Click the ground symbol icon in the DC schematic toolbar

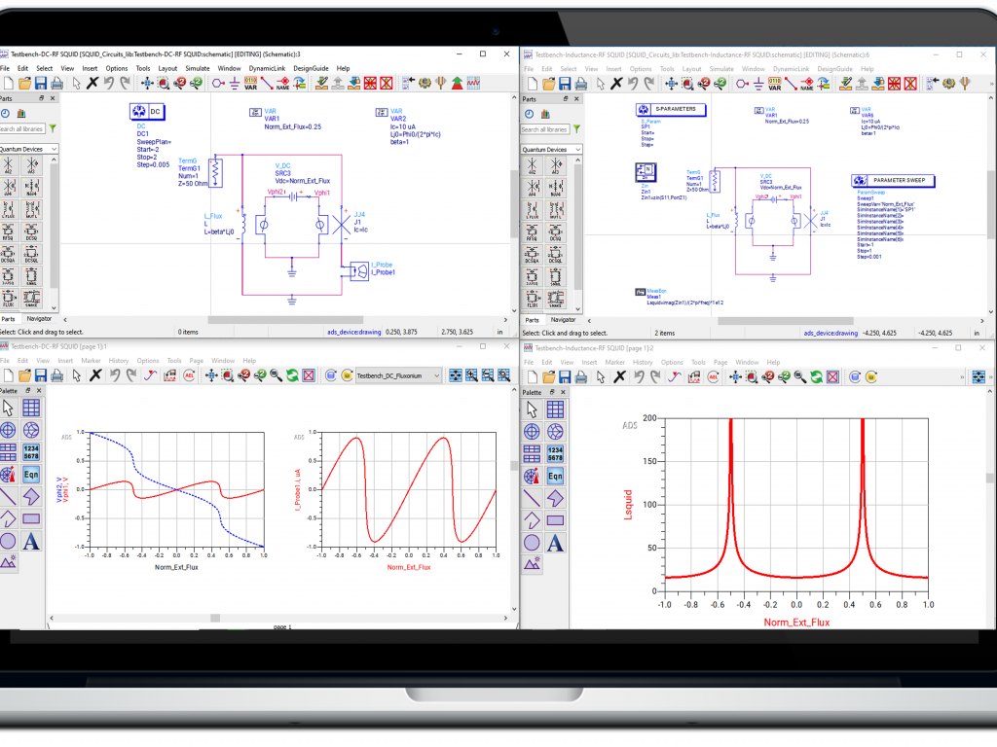point(233,84)
